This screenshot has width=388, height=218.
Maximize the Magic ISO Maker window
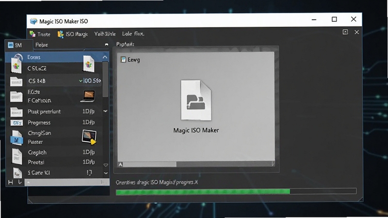[x=334, y=19]
